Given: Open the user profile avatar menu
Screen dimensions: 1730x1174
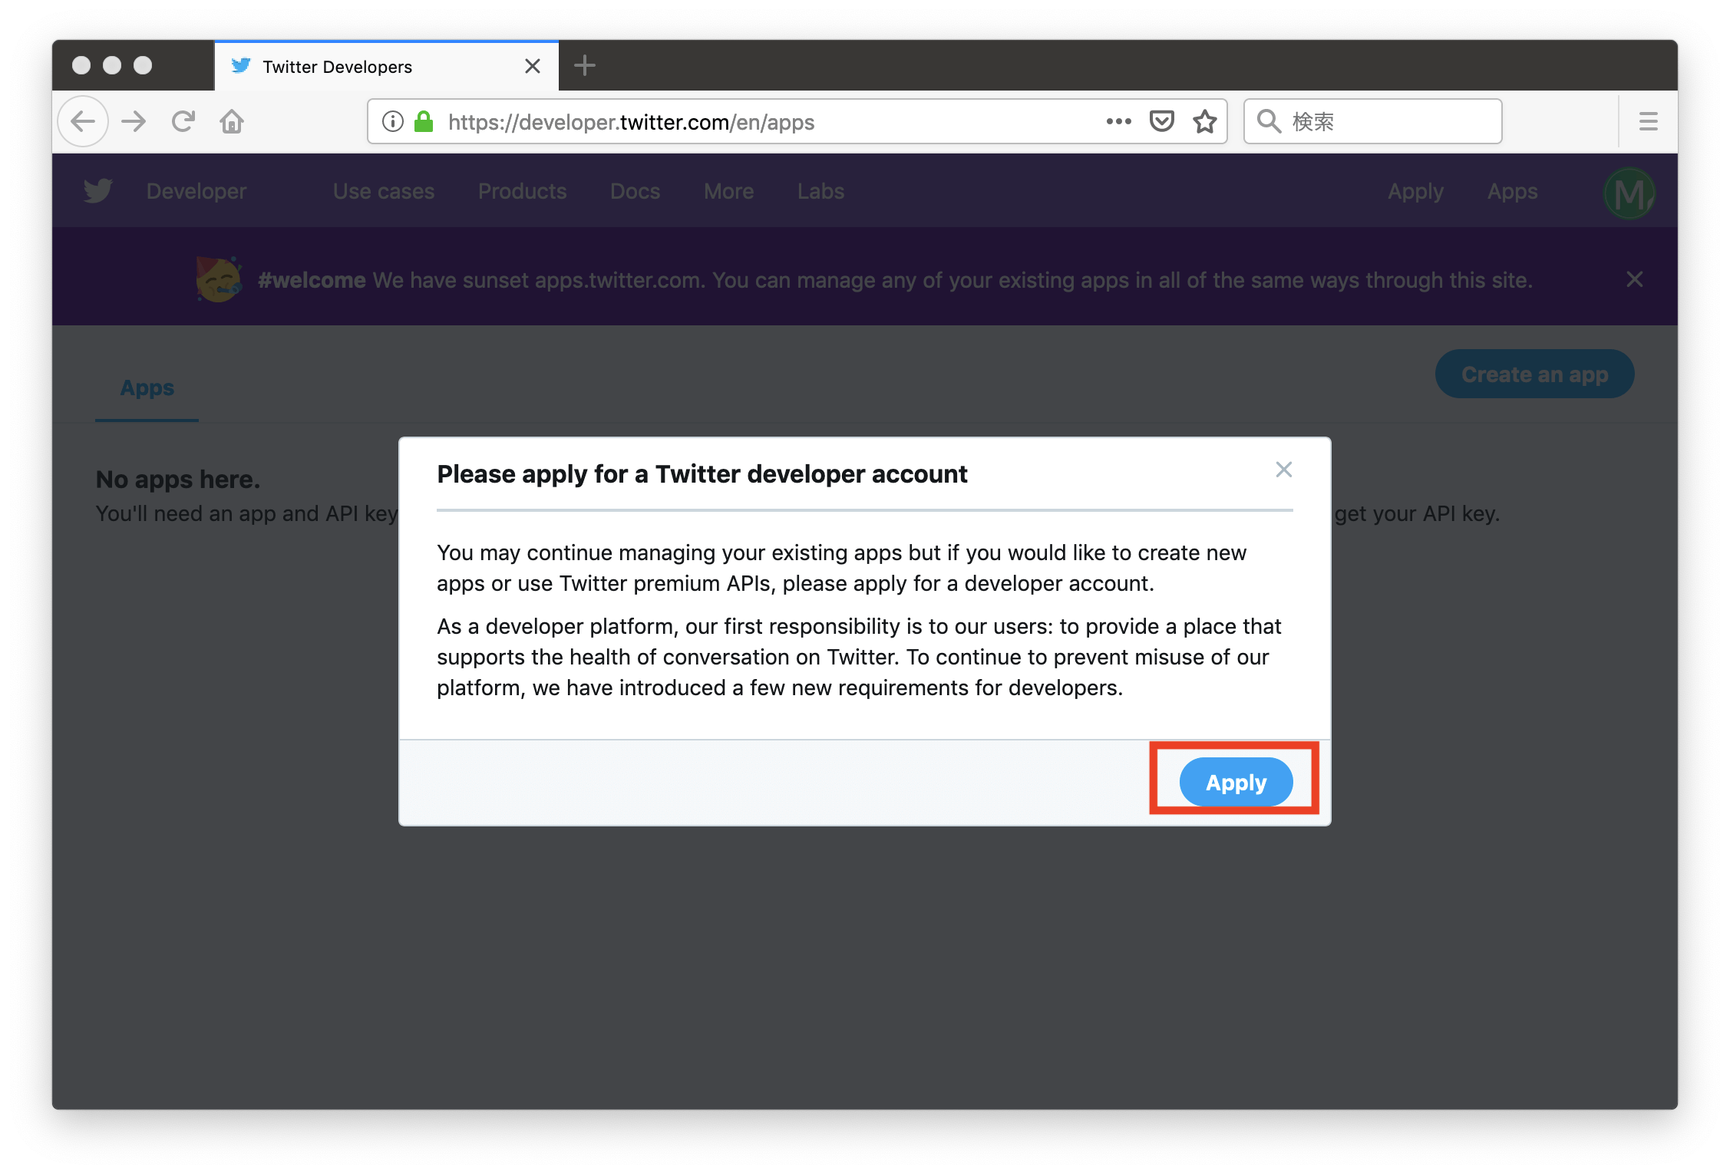Looking at the screenshot, I should (x=1629, y=193).
